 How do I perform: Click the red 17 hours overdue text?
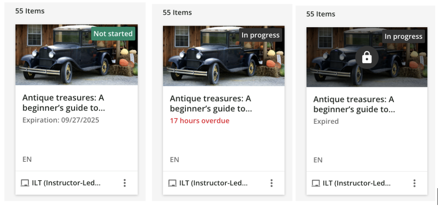tap(199, 121)
